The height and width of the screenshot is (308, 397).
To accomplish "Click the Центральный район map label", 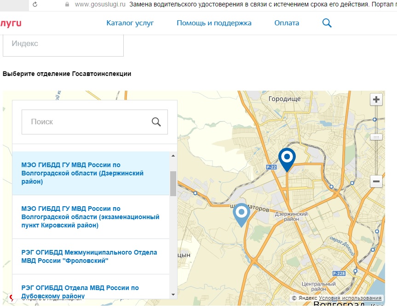I will pos(318,286).
